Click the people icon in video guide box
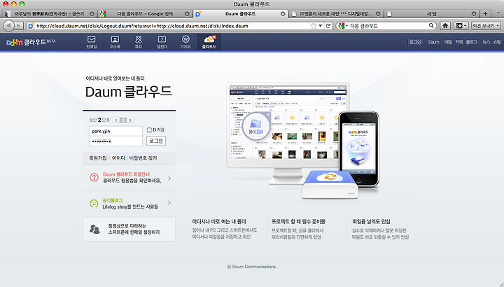Screen dimensions: 504x287 pyautogui.click(x=94, y=229)
